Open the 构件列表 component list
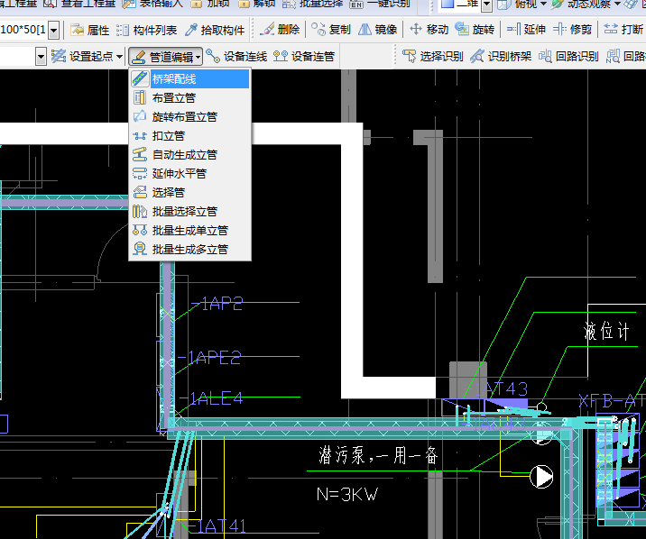This screenshot has width=646, height=539. 146,30
